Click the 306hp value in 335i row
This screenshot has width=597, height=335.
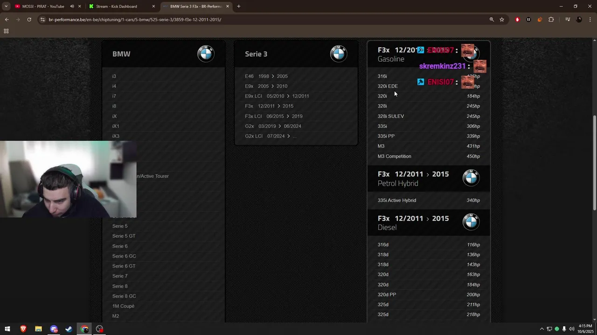[x=473, y=126]
